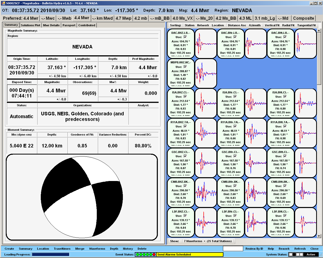Viewport: 323px width, 258px height.
Task: Click the yellow Send Alarms Scheduled status
Action: point(190,254)
